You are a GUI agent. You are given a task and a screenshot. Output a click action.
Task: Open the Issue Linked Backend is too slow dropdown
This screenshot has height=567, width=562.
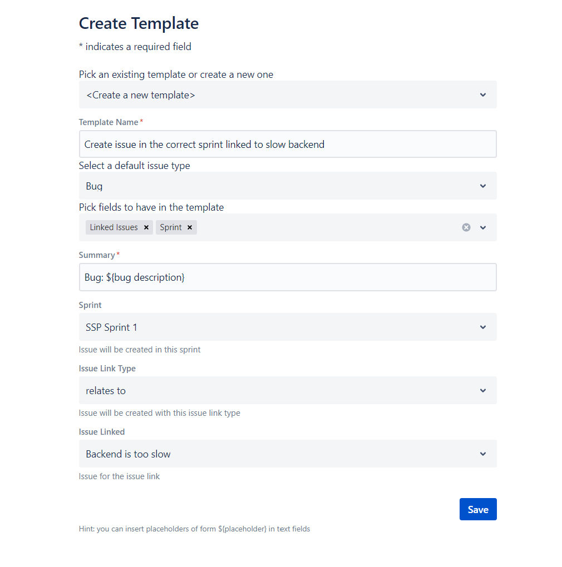coord(288,454)
